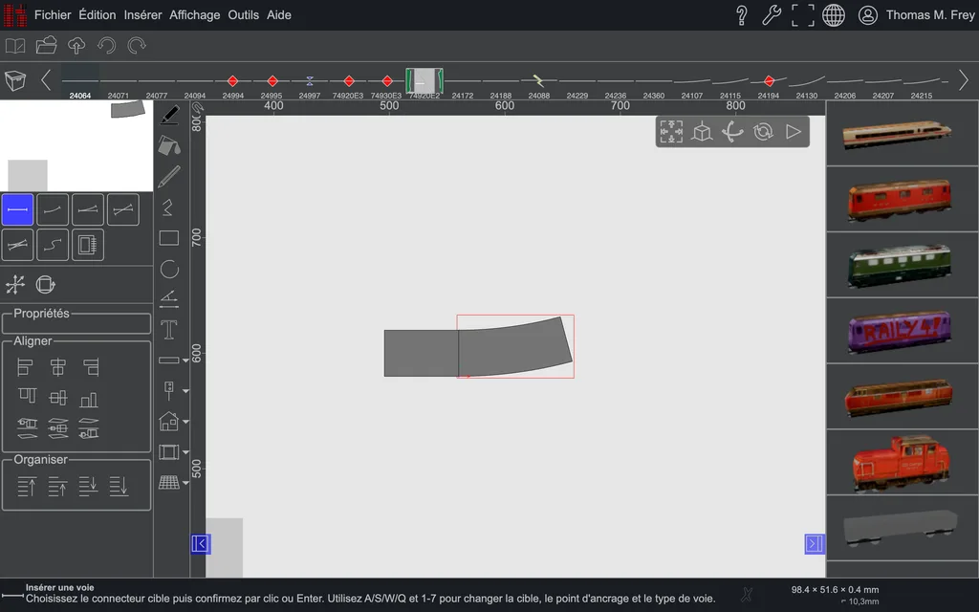Screen dimensions: 979x612
Task: Expand the signal tool dropdown
Action: coord(185,391)
